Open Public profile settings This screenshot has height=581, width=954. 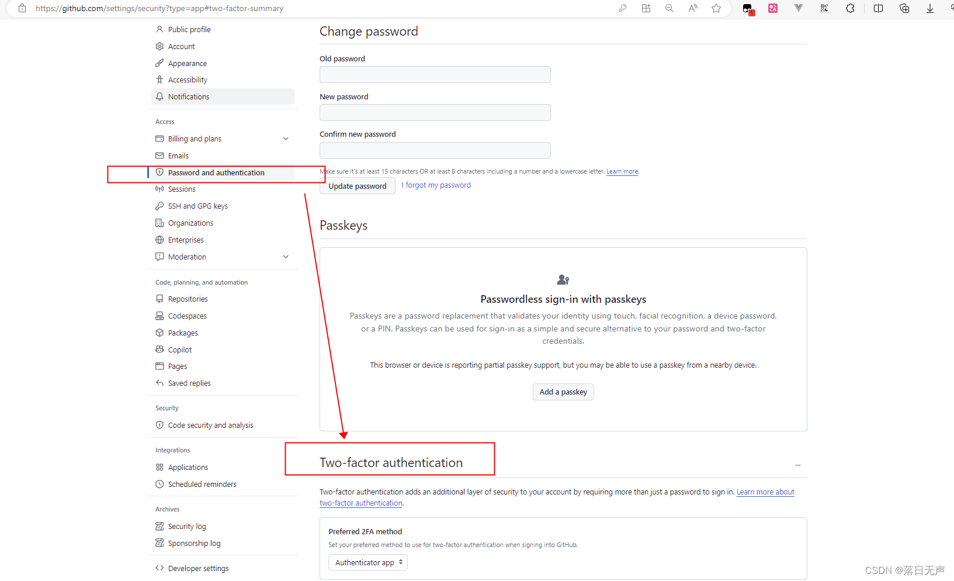pos(189,29)
